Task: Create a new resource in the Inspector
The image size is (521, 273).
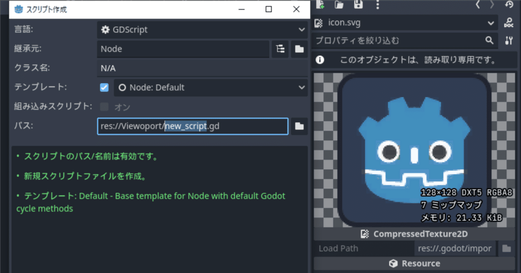Action: click(320, 5)
